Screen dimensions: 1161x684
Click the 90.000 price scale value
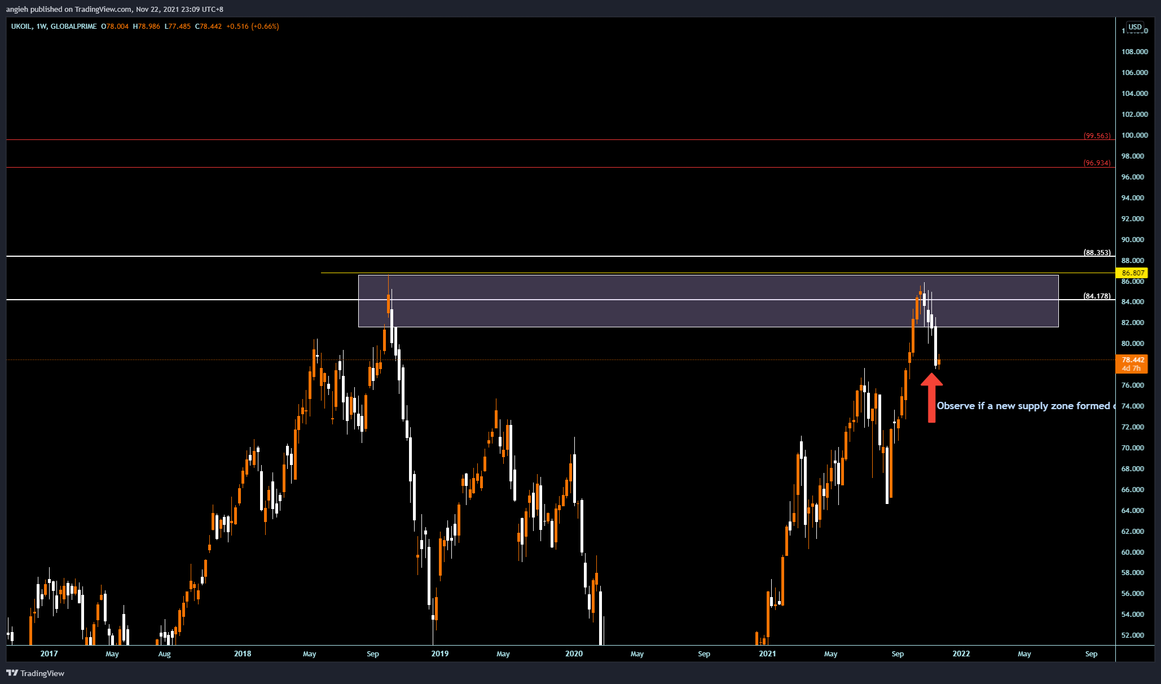[1133, 240]
